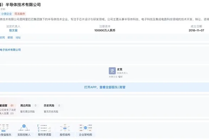The height and width of the screenshot is (139, 209).
Task: Click the 暂无历史风险 text
Action: point(51,112)
